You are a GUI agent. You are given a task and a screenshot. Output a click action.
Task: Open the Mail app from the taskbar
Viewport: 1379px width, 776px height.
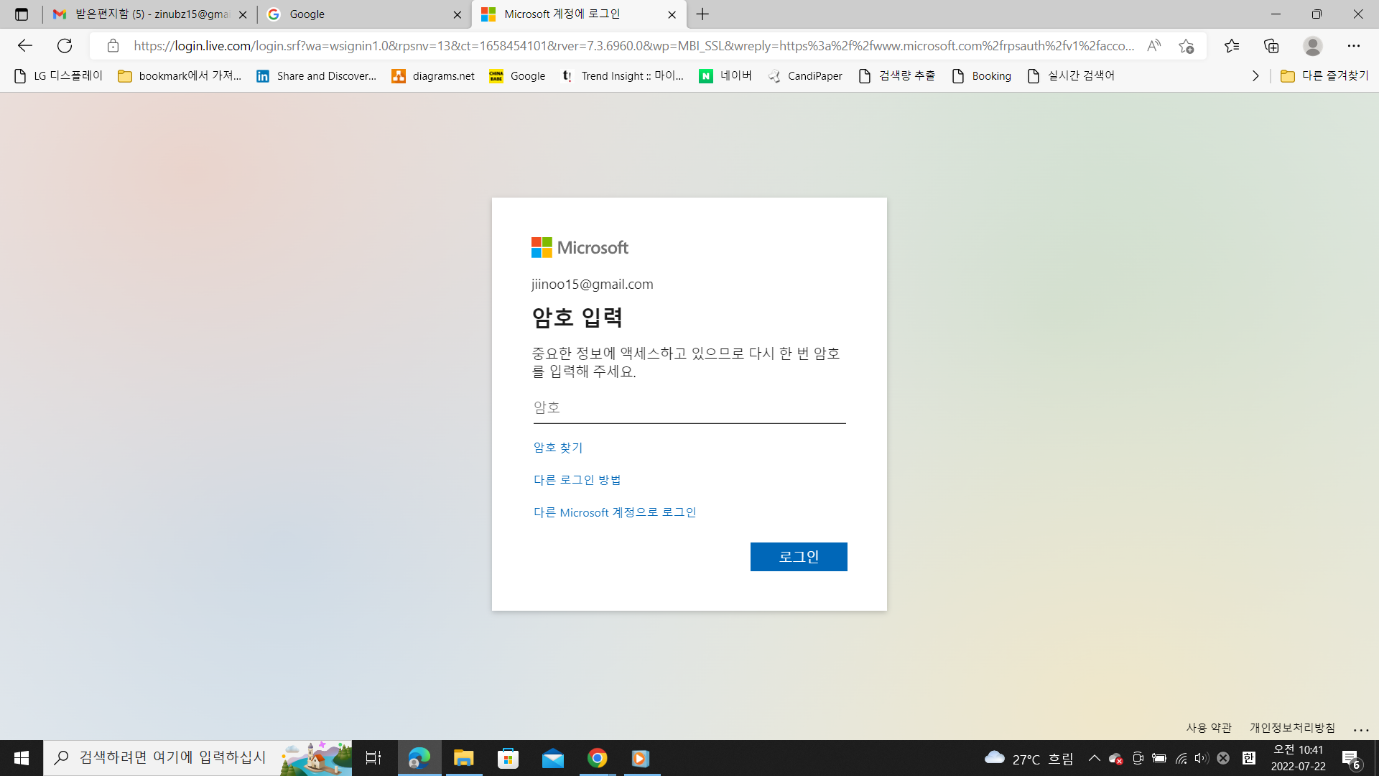point(553,758)
